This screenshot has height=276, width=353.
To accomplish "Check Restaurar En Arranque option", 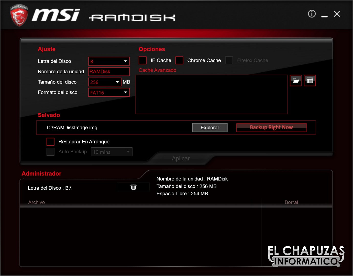I will (x=50, y=142).
